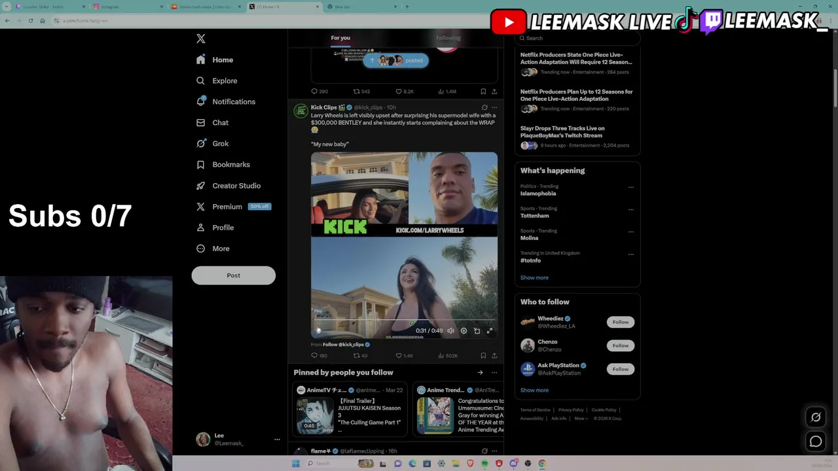
Task: Open more options for Pinned section
Action: point(494,373)
